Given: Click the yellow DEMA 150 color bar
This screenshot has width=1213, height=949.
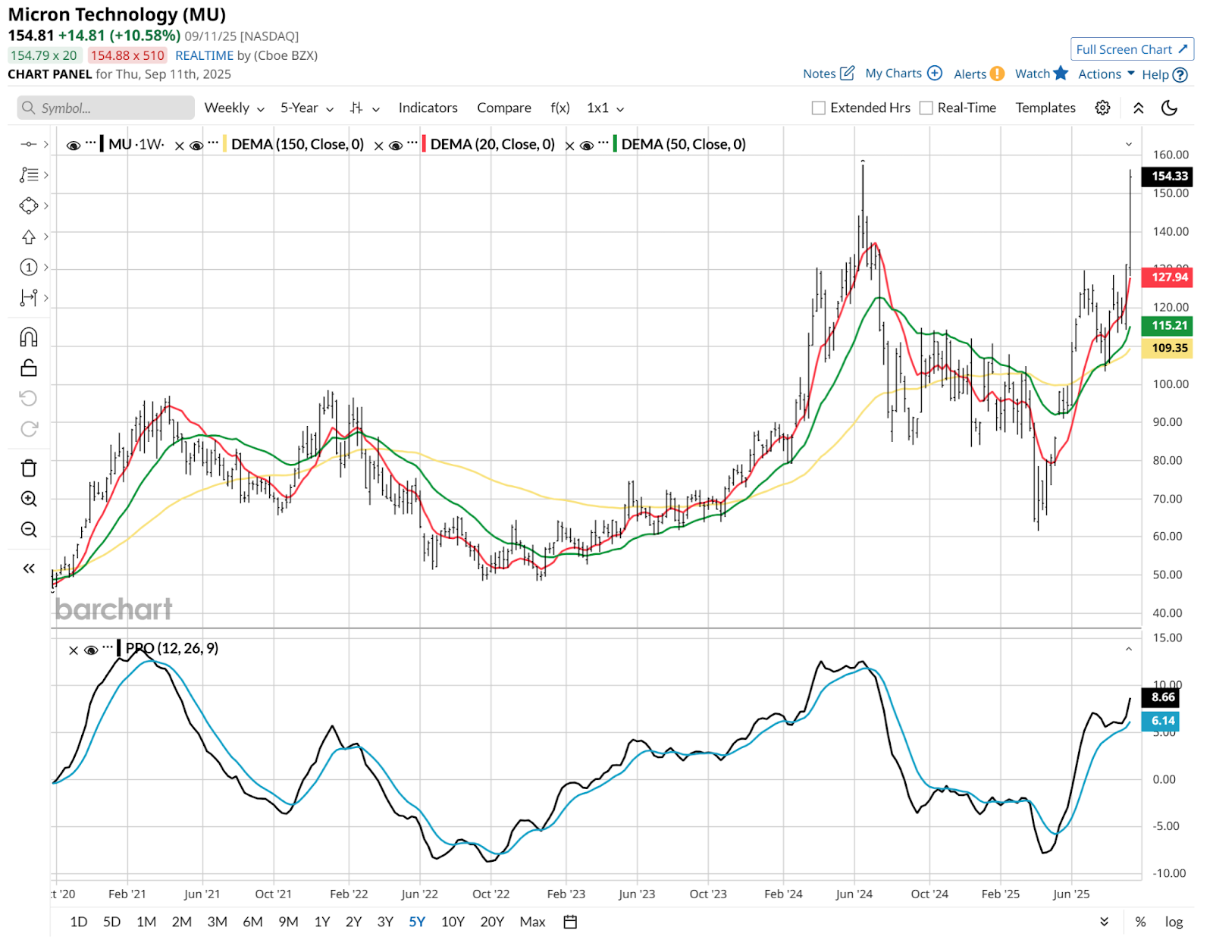Looking at the screenshot, I should tap(225, 144).
